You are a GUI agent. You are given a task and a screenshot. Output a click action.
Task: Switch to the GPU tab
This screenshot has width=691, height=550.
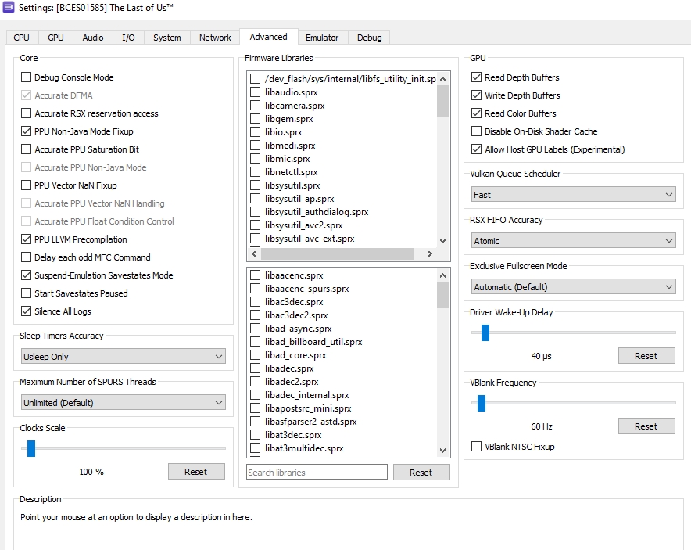[55, 38]
